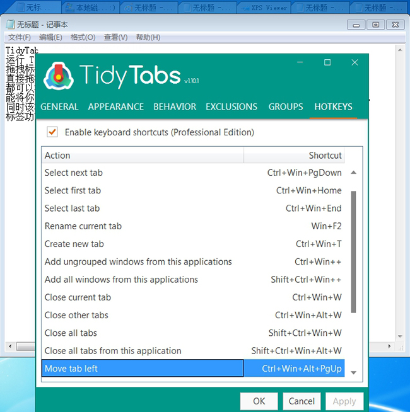
Task: Click Notepad's vertical scrollbar up arrow
Action: pos(400,50)
